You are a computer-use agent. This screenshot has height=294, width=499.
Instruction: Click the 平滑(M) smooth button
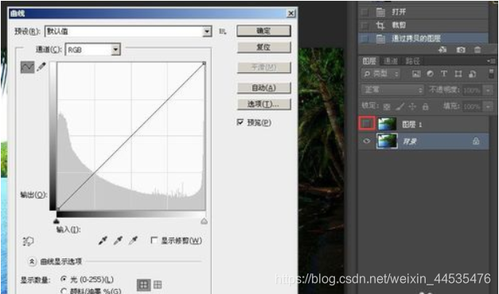(x=263, y=68)
